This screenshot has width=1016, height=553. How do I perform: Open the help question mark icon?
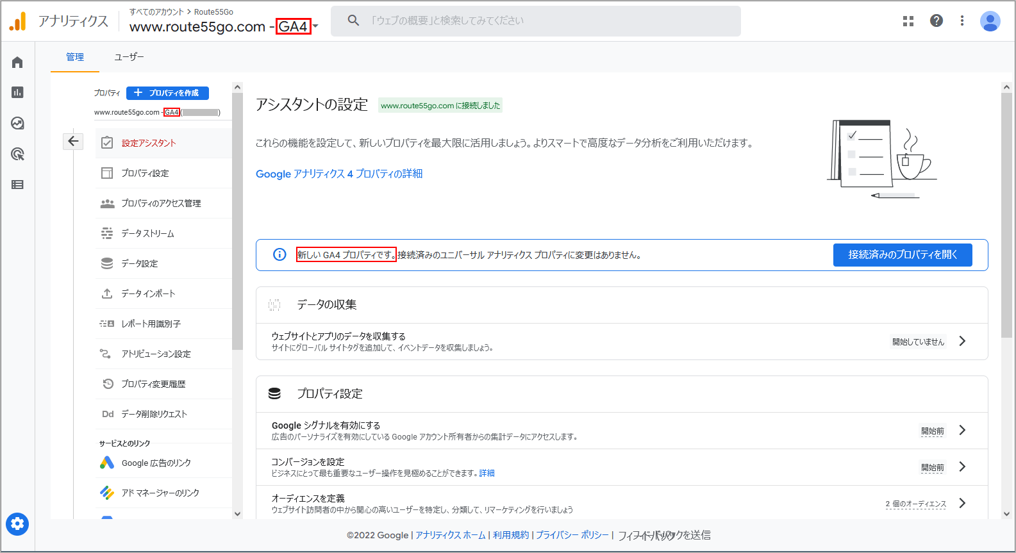937,21
